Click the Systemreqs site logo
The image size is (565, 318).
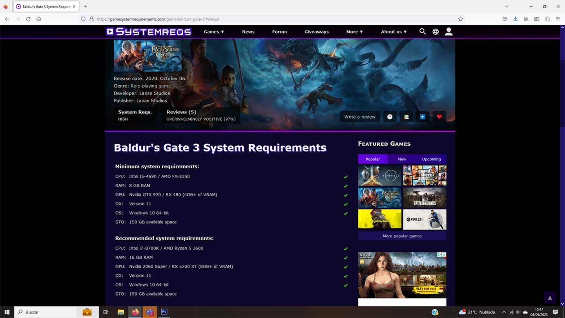[x=148, y=31]
